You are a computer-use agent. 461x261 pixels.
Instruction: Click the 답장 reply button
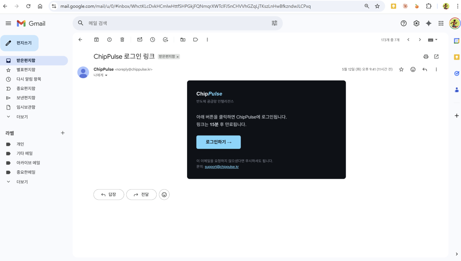click(x=109, y=195)
